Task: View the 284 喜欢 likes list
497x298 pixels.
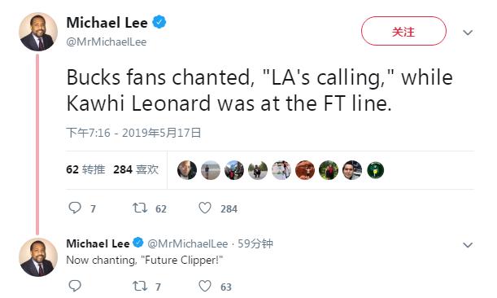Action: pos(136,169)
